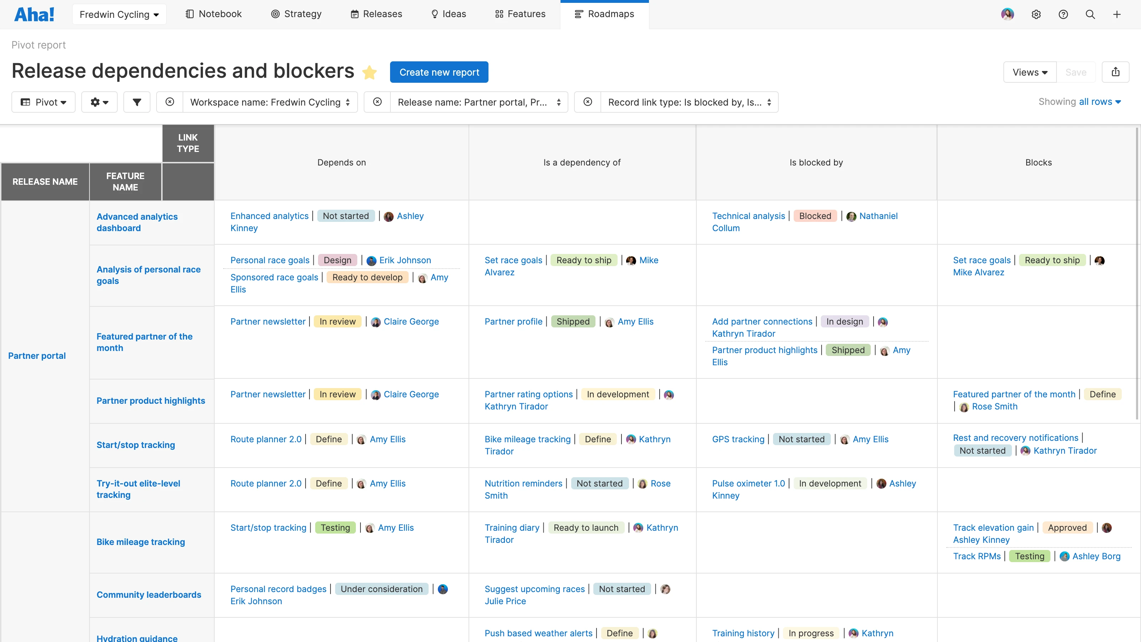Open the Features section
1141x642 pixels.
point(520,14)
